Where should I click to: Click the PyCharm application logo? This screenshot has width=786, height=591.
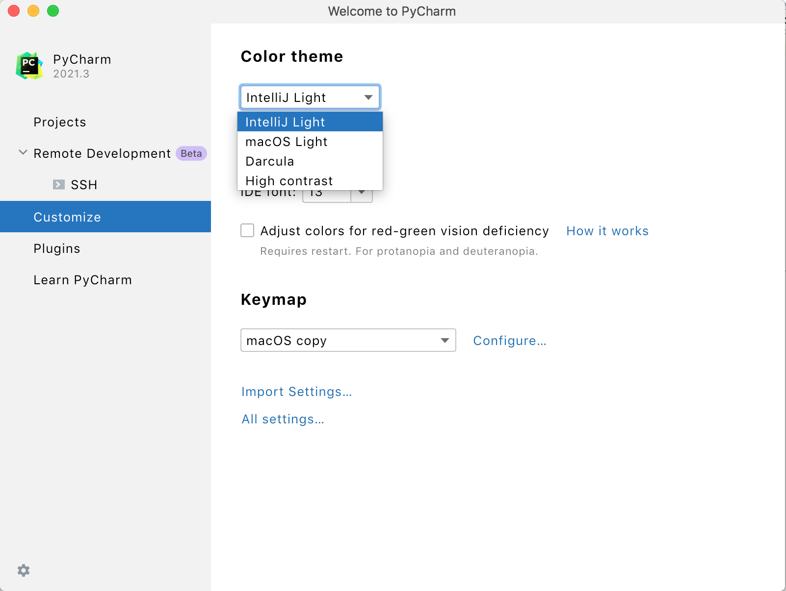tap(29, 65)
